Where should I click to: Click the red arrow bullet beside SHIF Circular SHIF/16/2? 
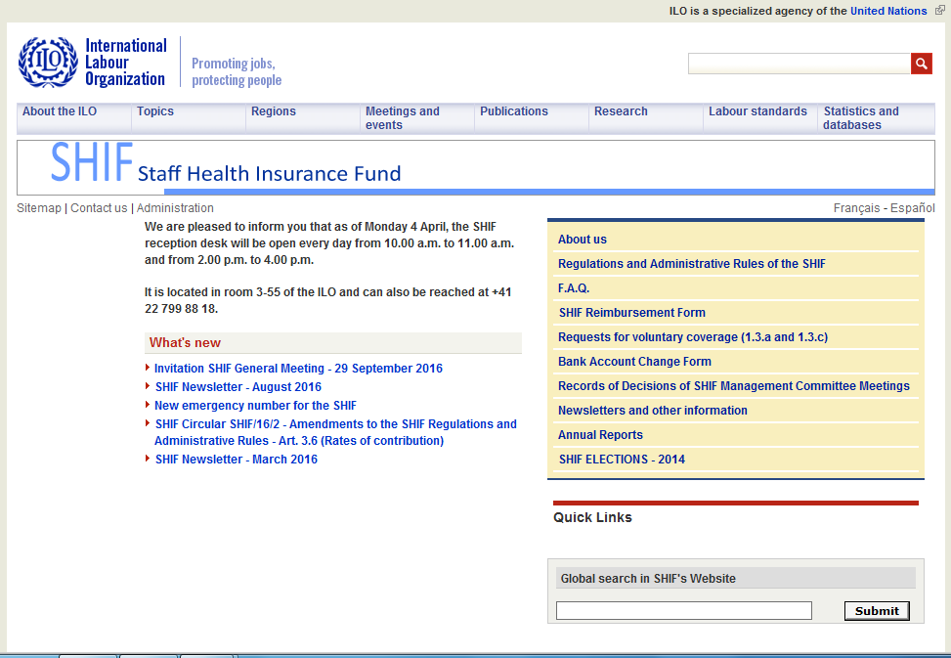[x=148, y=422]
